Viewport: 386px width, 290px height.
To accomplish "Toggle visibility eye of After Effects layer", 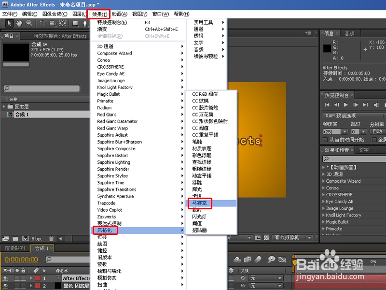I will click(x=5, y=278).
